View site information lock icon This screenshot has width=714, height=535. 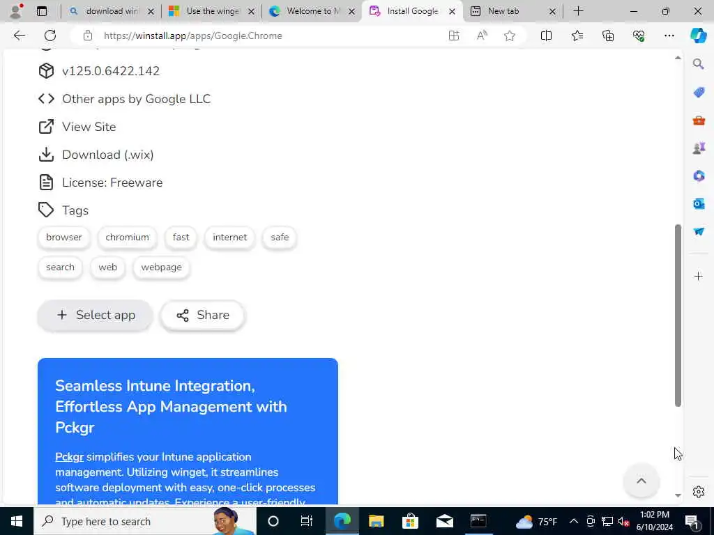coord(87,36)
